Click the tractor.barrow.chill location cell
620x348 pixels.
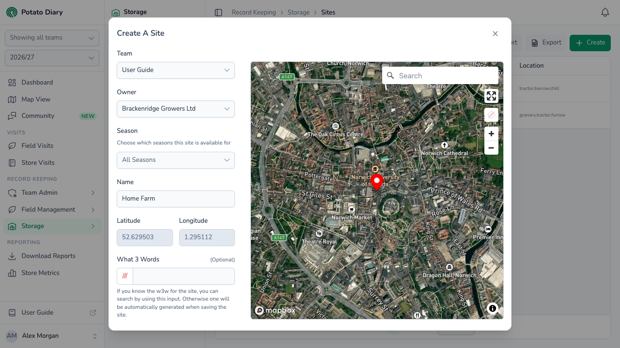coord(539,88)
